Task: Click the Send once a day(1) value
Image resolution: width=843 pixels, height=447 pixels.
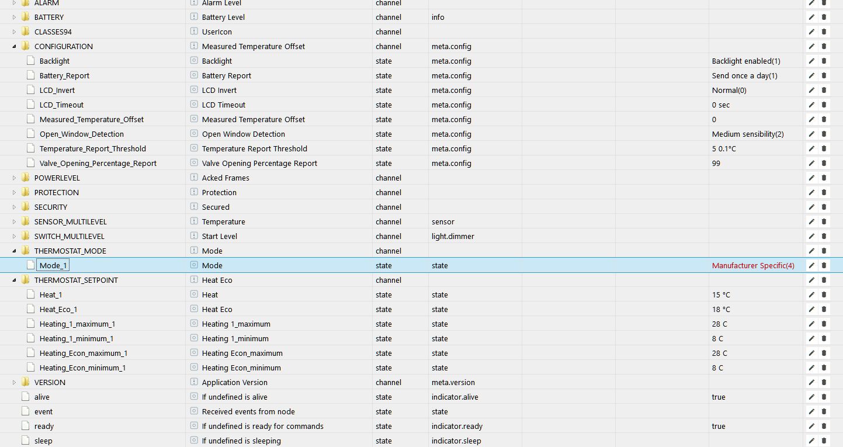Action: [x=745, y=75]
